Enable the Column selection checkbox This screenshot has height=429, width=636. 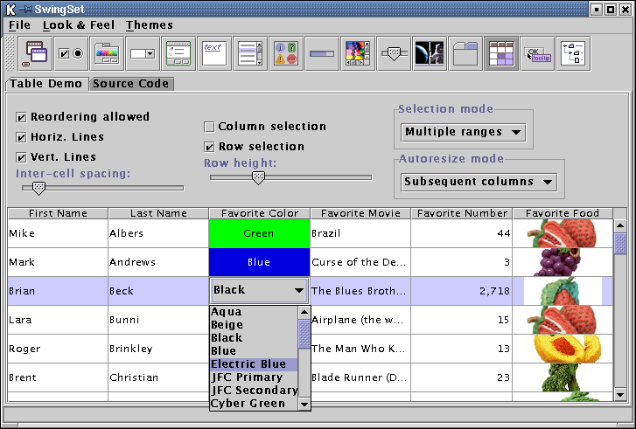click(x=209, y=127)
